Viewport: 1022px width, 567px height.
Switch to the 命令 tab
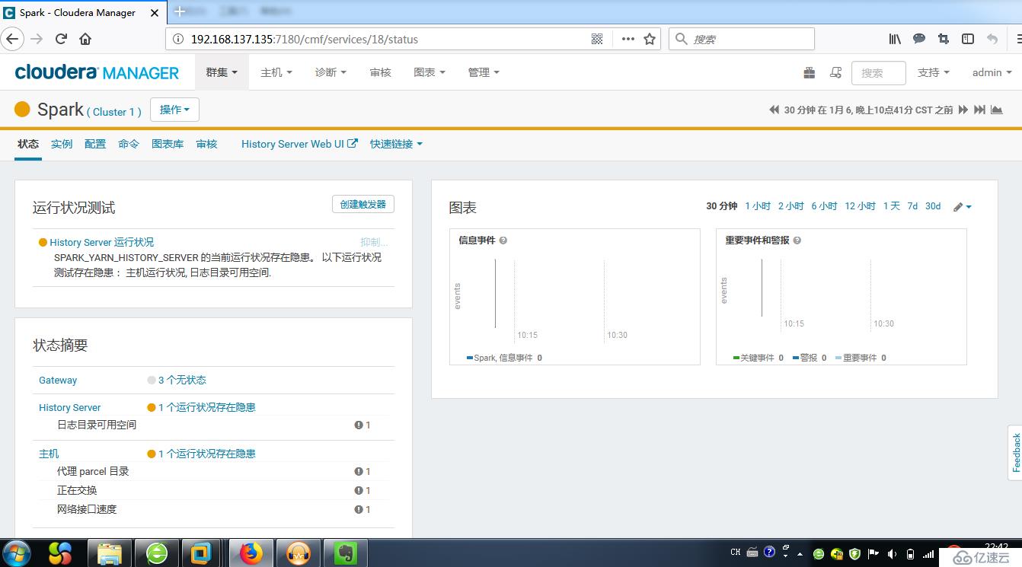[129, 144]
